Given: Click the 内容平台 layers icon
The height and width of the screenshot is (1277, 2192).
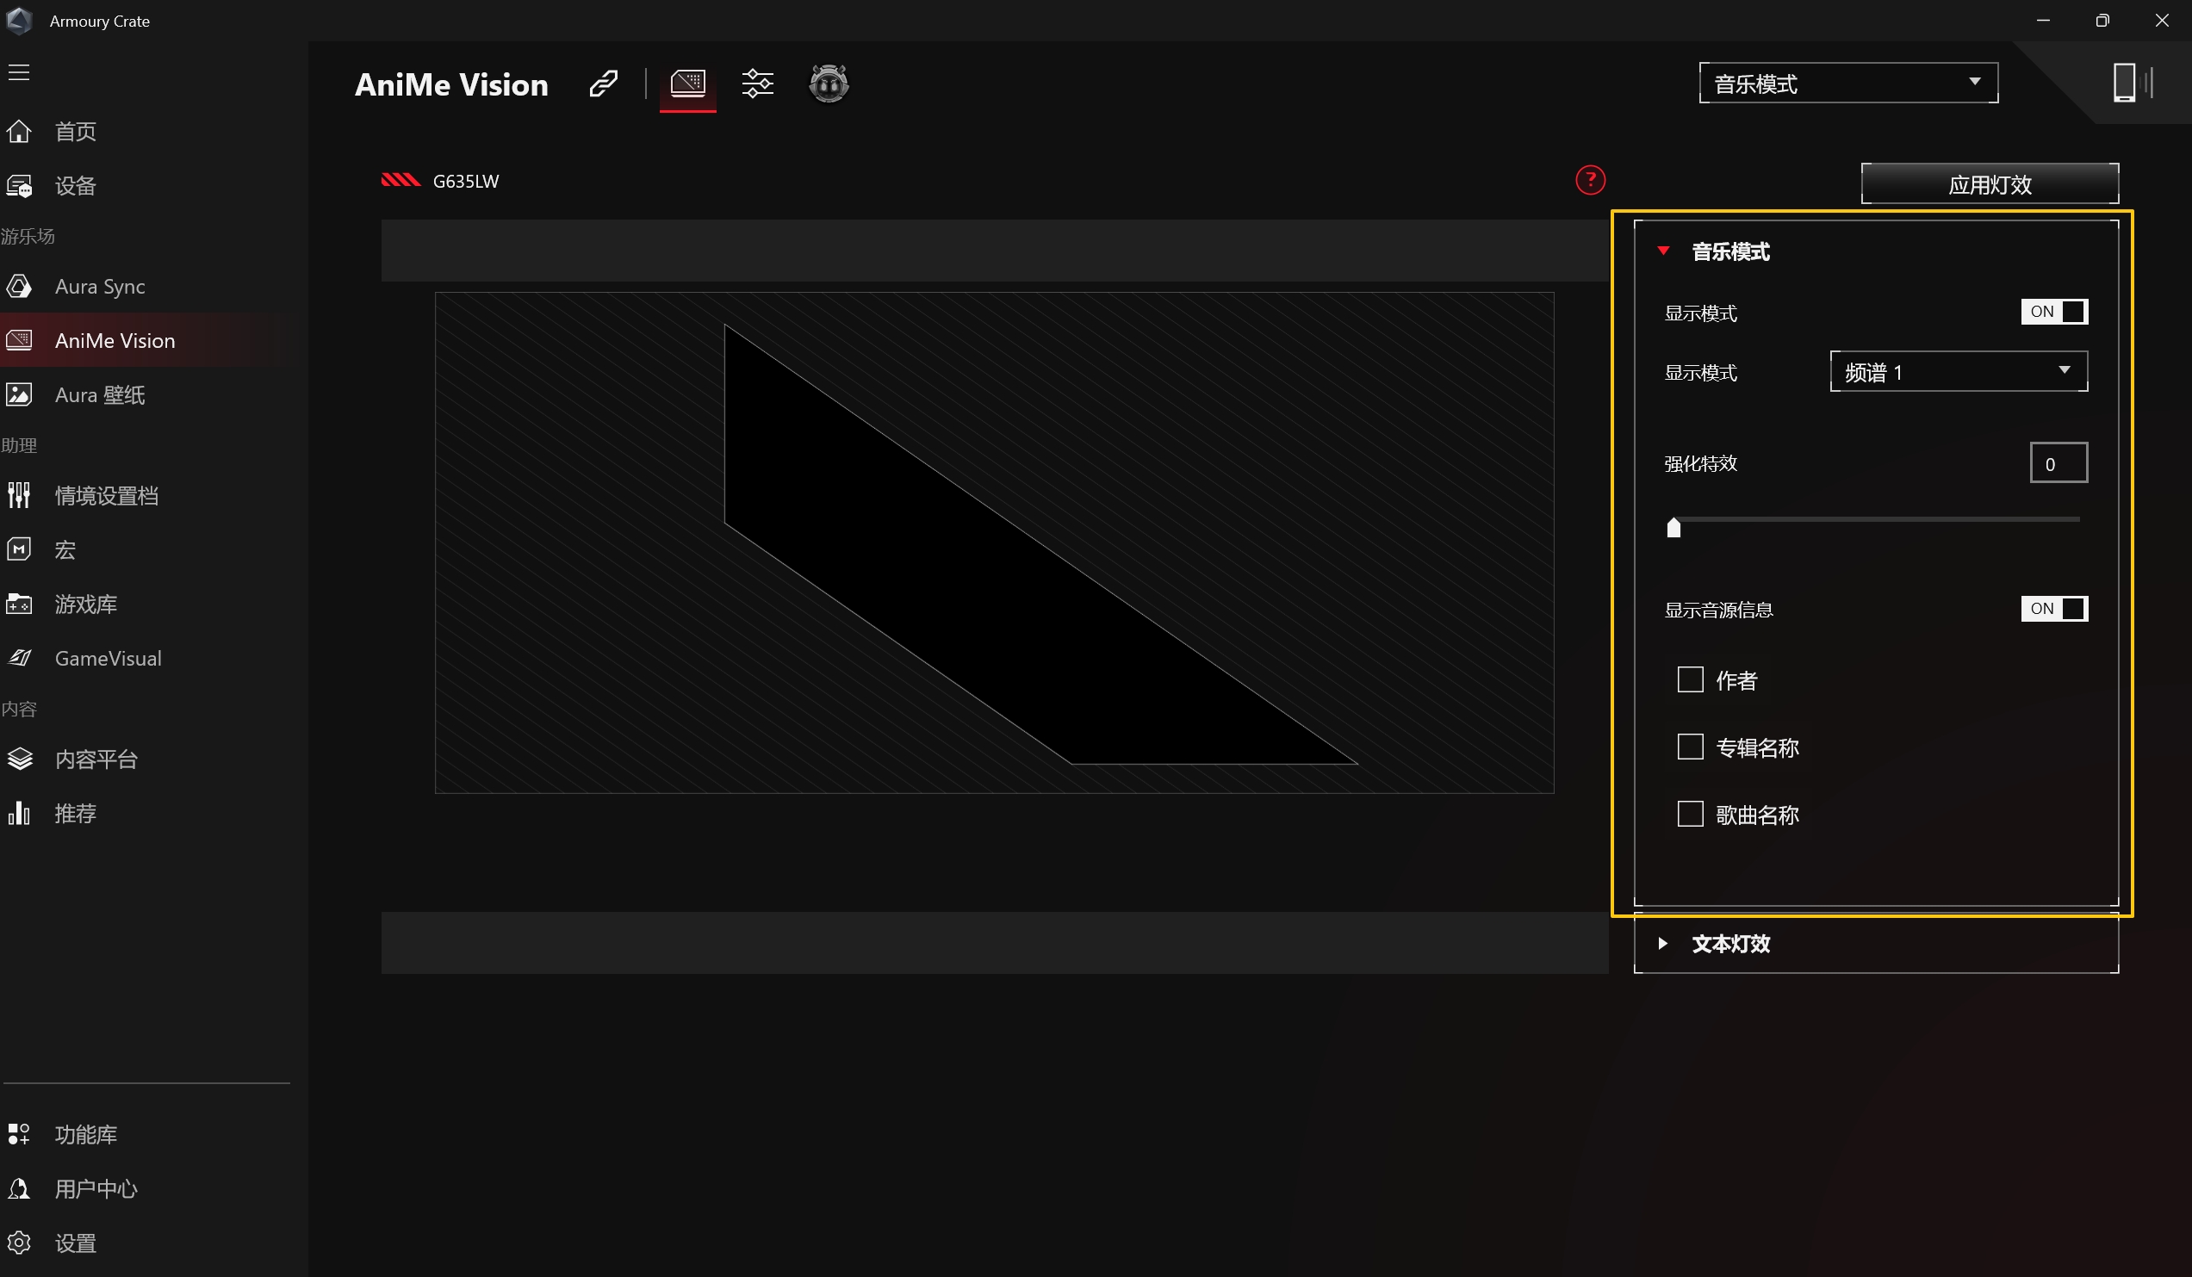Looking at the screenshot, I should coord(19,759).
